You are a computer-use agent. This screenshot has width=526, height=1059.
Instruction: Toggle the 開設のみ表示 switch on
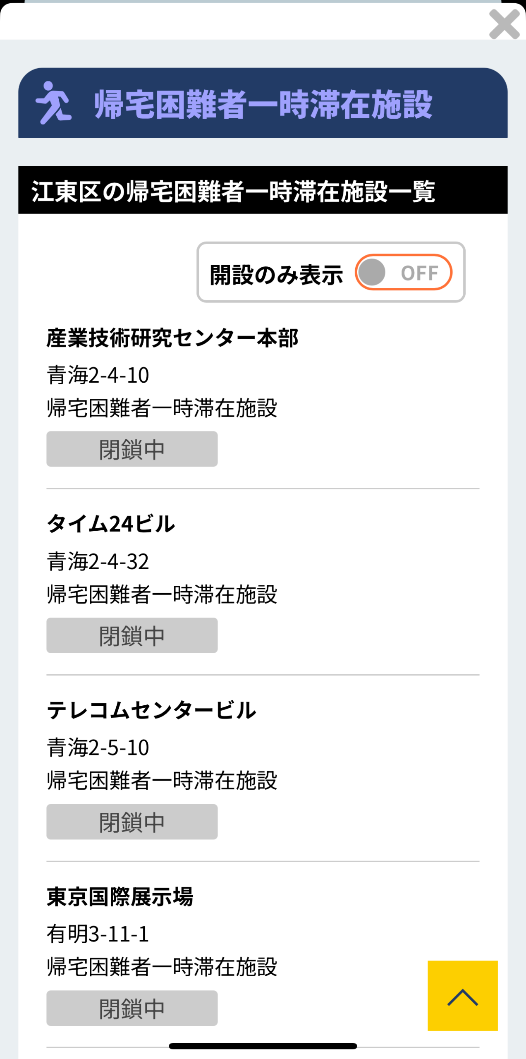tap(403, 272)
